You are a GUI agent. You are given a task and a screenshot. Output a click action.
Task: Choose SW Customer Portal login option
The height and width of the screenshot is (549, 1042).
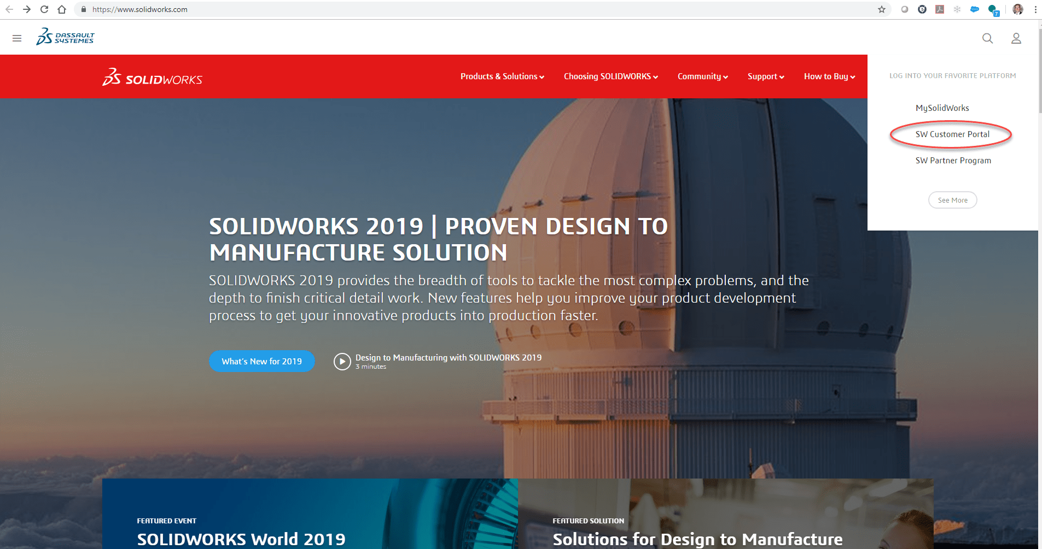pos(952,134)
